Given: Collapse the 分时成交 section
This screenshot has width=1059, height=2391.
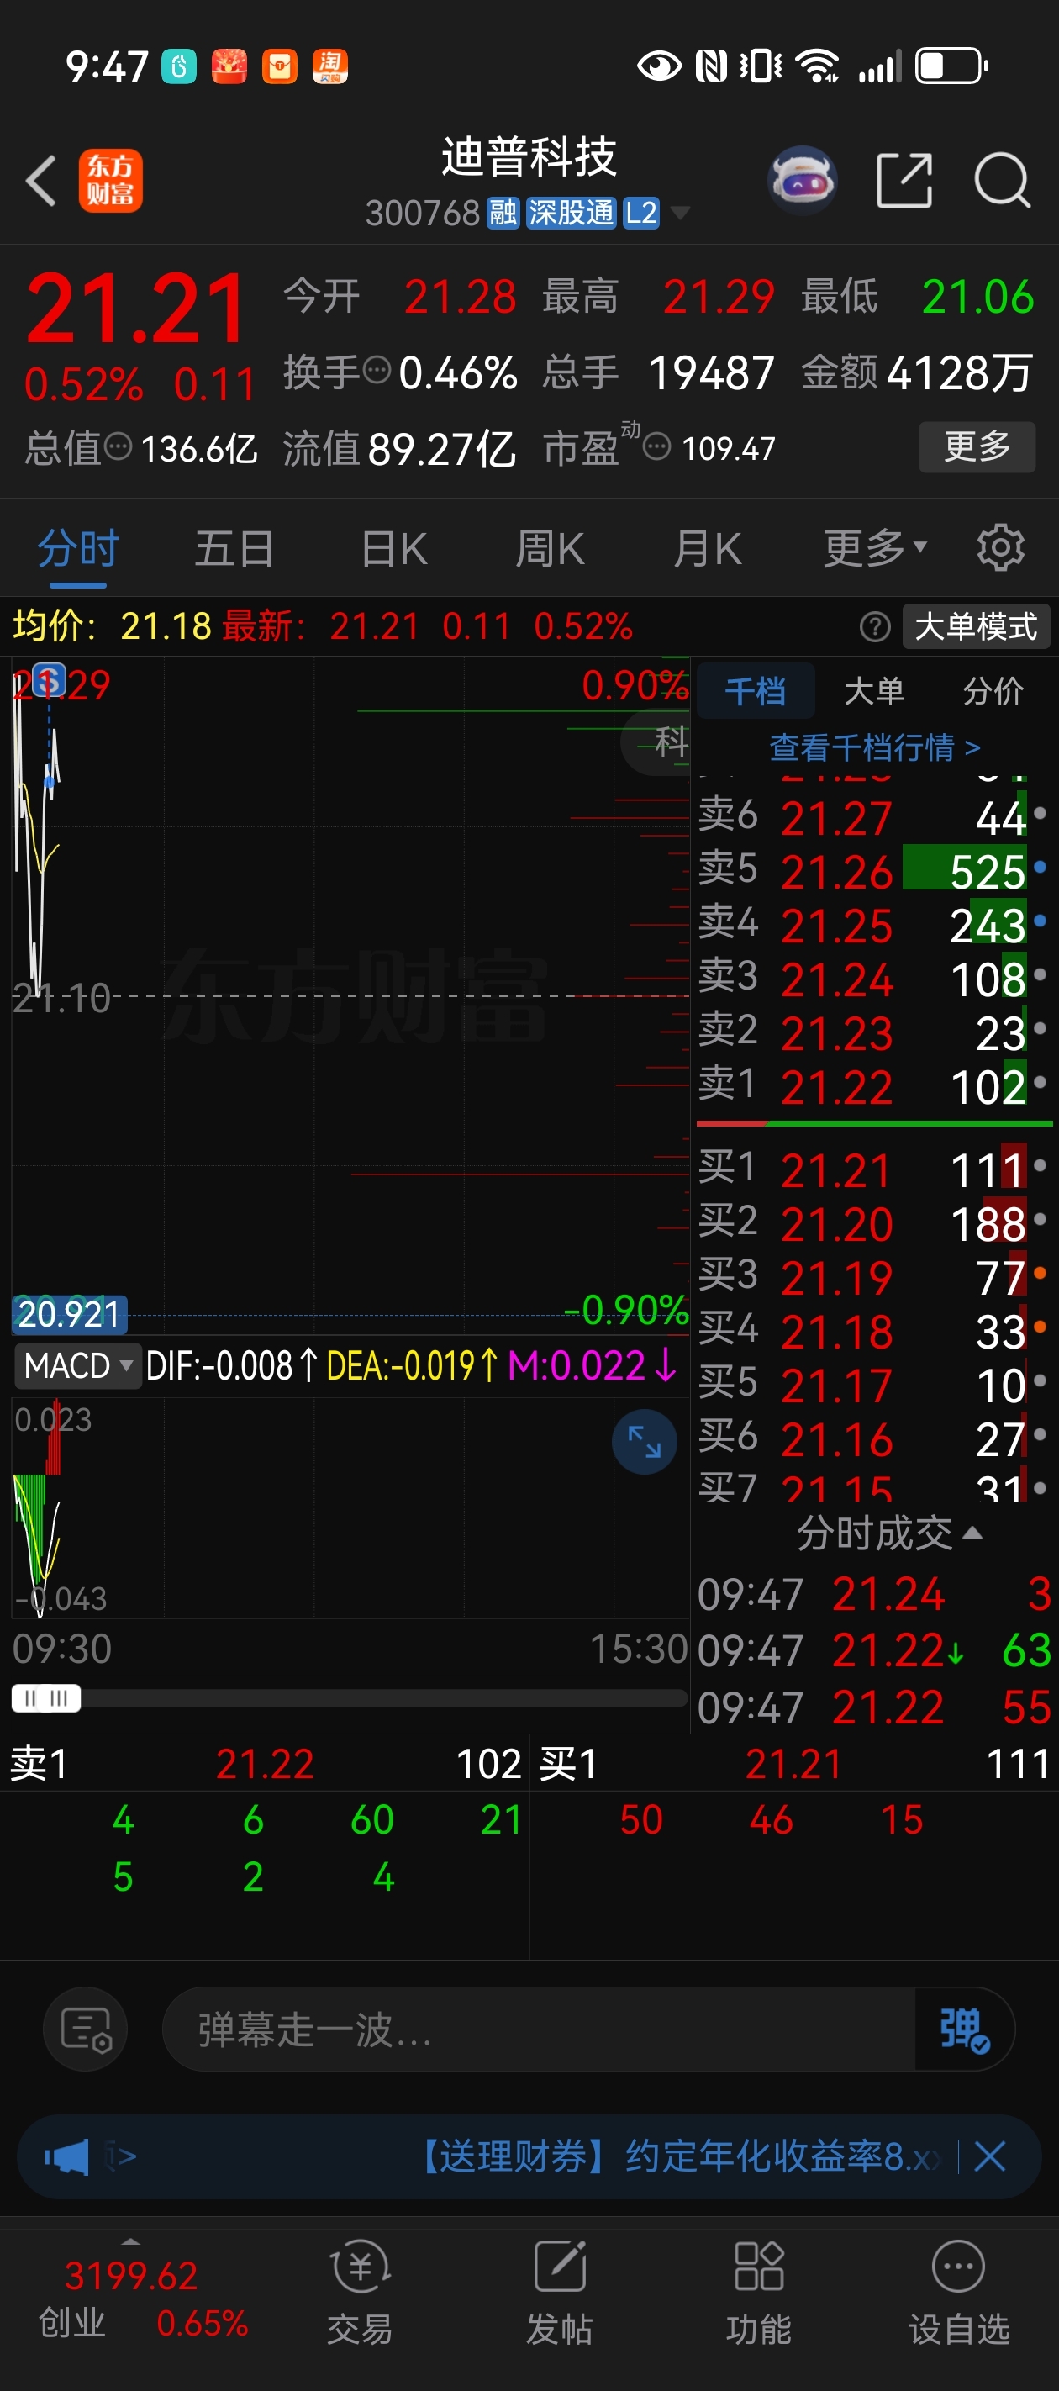Looking at the screenshot, I should point(888,1533).
